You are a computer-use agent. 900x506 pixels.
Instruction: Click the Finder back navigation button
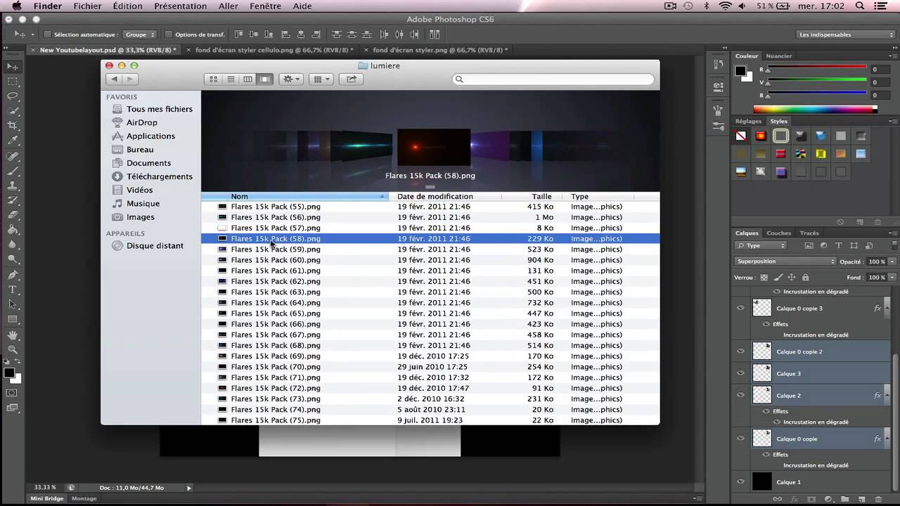(x=113, y=79)
